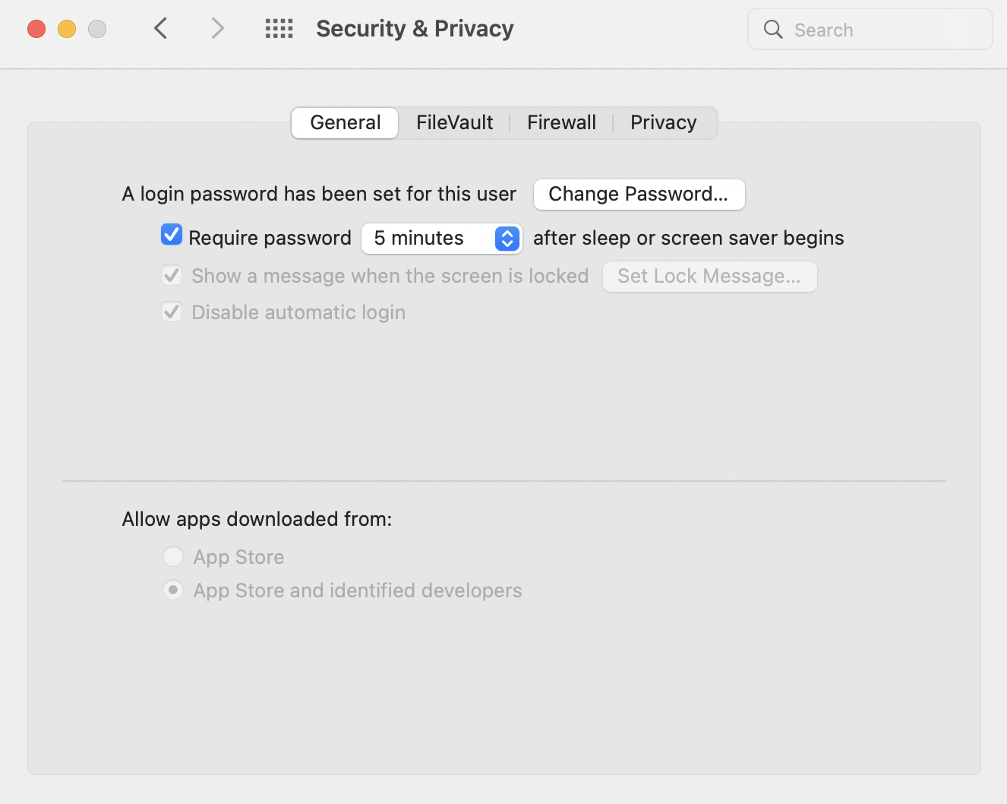The height and width of the screenshot is (804, 1007).
Task: Click the Set Lock Message button
Action: (709, 277)
